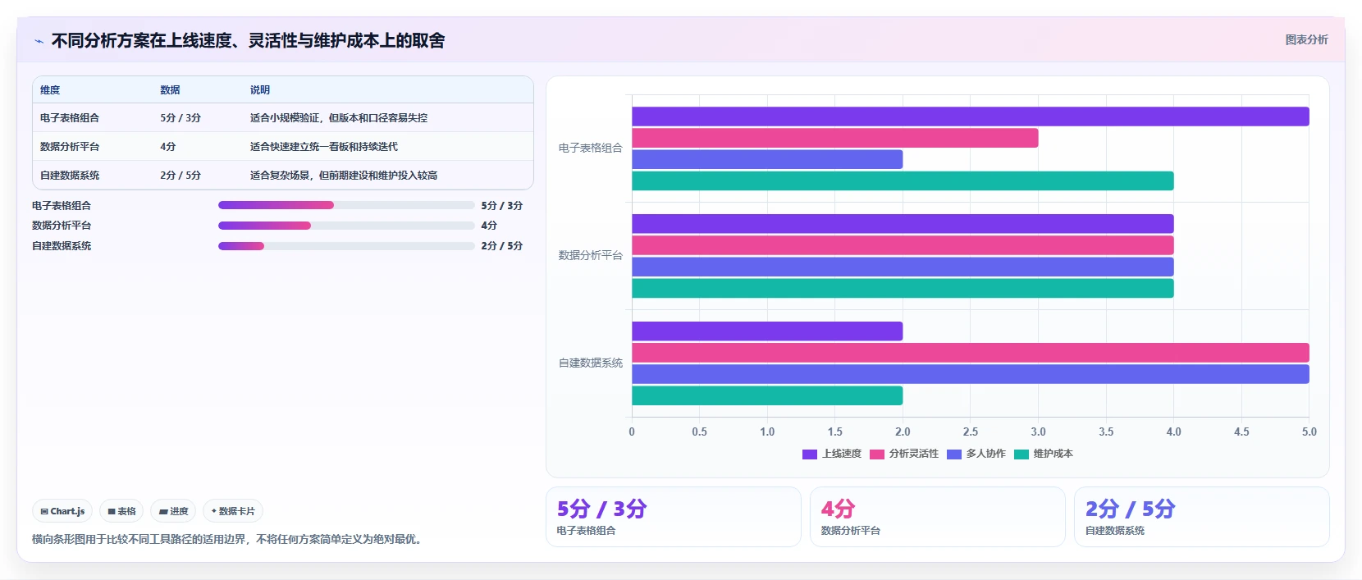
Task: Click the pink 分析灵活性 bar for 自建数据系统
Action: [971, 353]
